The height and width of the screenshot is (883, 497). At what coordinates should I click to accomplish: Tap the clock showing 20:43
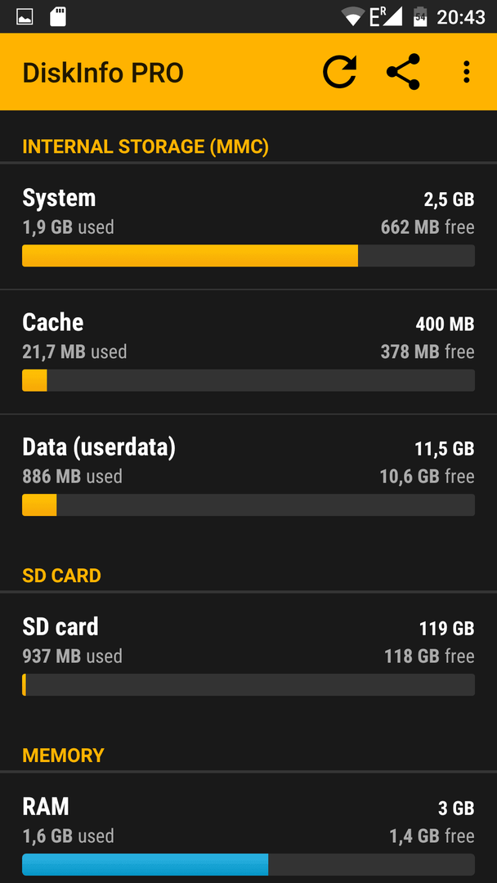pyautogui.click(x=461, y=17)
